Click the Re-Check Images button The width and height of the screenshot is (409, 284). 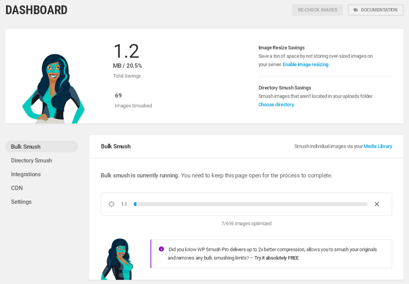318,10
